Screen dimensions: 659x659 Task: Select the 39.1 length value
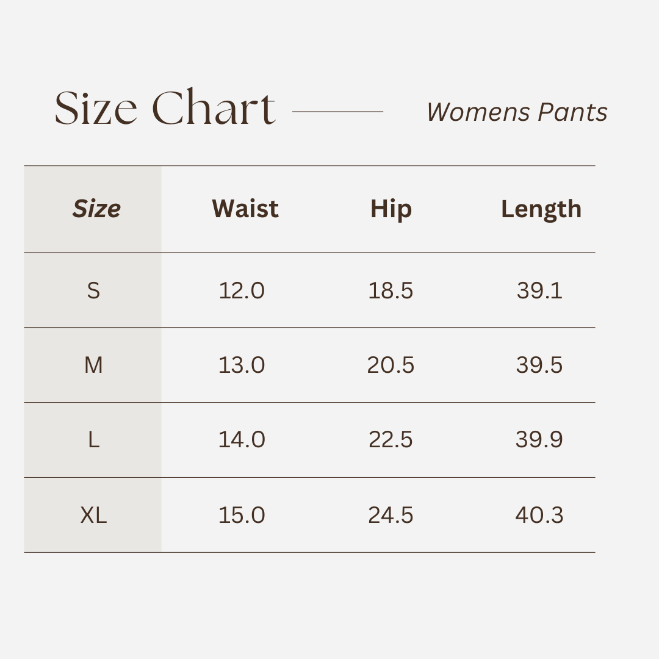pos(539,290)
